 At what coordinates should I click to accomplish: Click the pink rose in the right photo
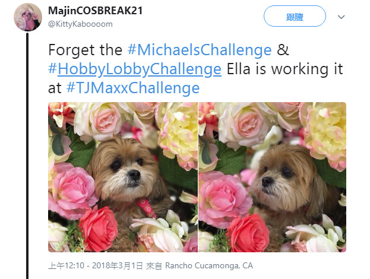tap(223, 199)
